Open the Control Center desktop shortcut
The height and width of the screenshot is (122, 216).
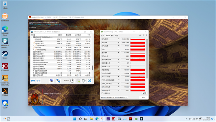tap(5, 43)
